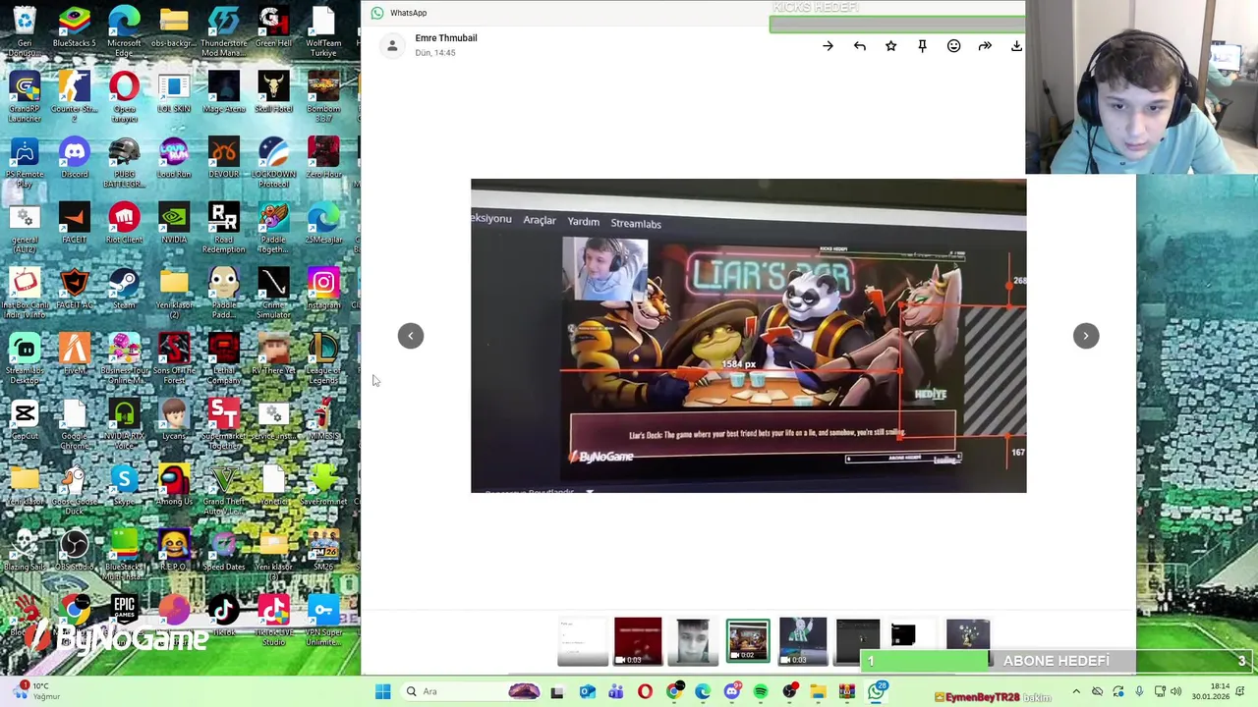Image resolution: width=1258 pixels, height=707 pixels.
Task: Switch to WhatsApp in the taskbar
Action: click(x=877, y=691)
